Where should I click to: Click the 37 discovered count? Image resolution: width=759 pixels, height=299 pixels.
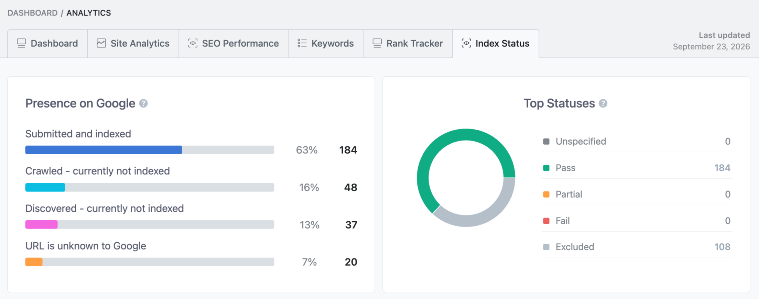[351, 225]
